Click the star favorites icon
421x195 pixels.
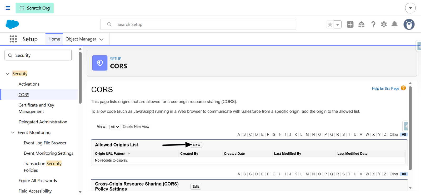tap(330, 25)
